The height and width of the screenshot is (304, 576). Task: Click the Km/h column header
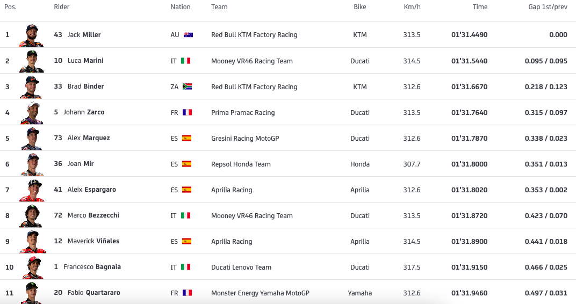click(412, 7)
